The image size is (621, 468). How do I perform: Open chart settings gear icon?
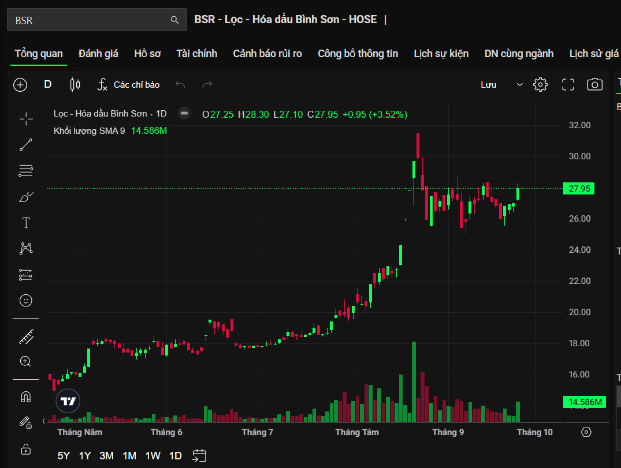click(x=540, y=84)
